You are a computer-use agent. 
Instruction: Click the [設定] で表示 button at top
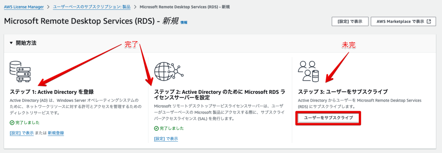tap(350, 22)
